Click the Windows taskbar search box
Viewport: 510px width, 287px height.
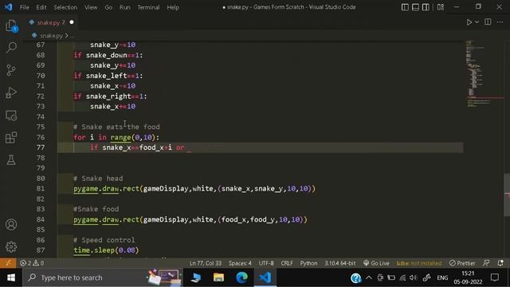(x=103, y=277)
